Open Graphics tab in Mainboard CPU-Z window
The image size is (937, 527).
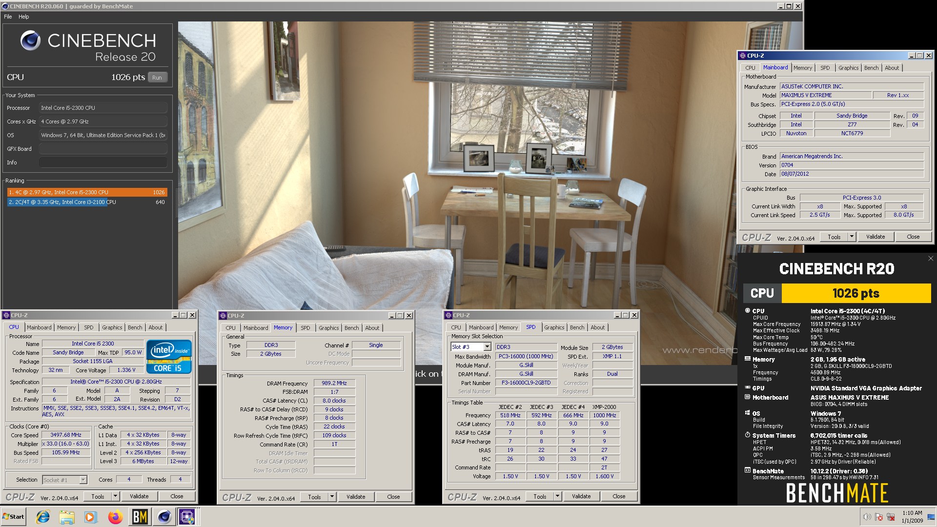[848, 68]
